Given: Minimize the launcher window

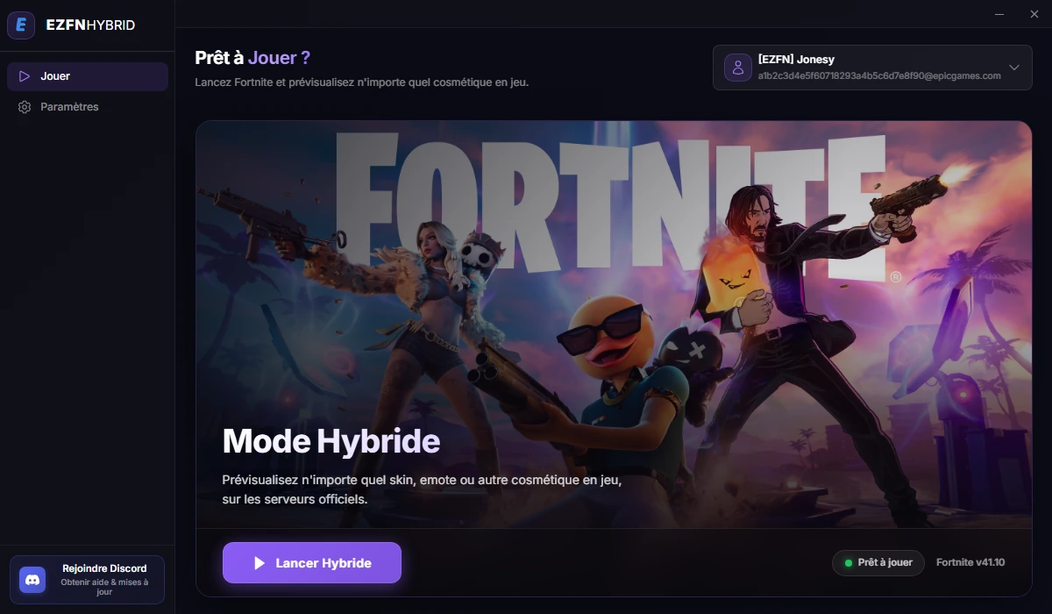Looking at the screenshot, I should (999, 14).
